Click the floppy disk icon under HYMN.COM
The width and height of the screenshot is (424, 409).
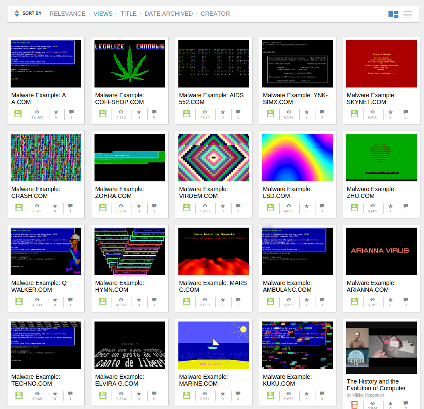coord(103,302)
